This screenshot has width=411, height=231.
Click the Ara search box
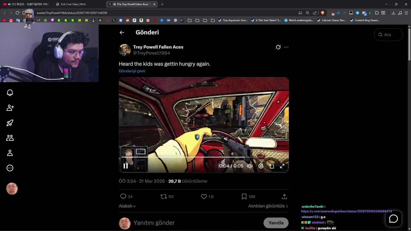coord(389,35)
